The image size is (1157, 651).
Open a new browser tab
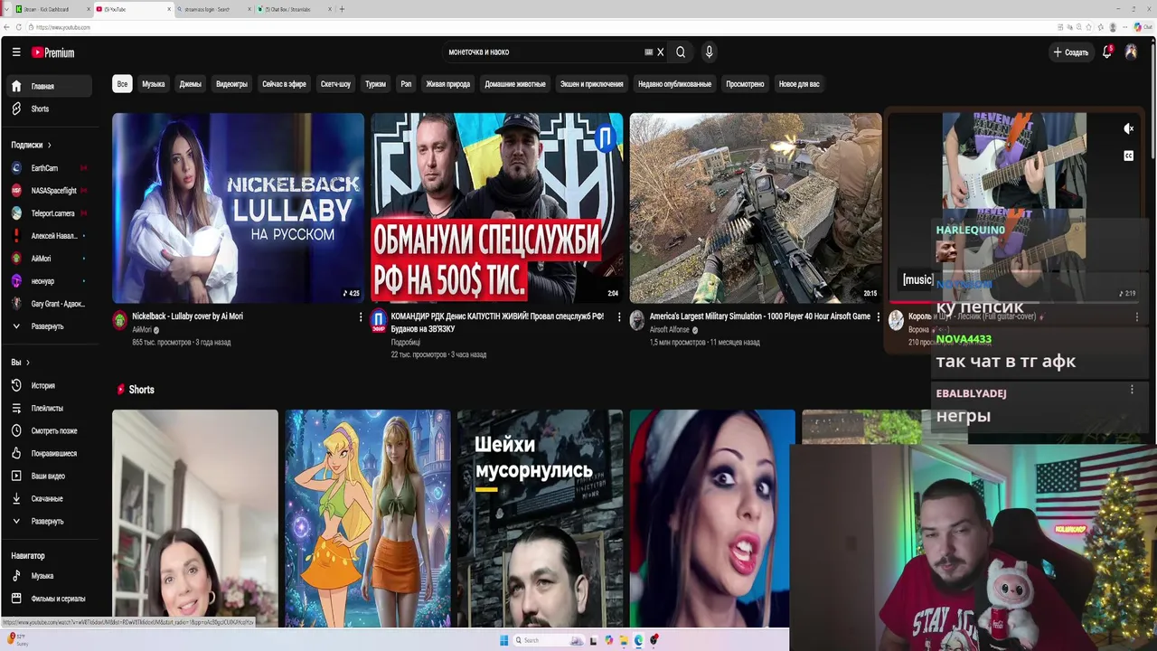tap(342, 9)
